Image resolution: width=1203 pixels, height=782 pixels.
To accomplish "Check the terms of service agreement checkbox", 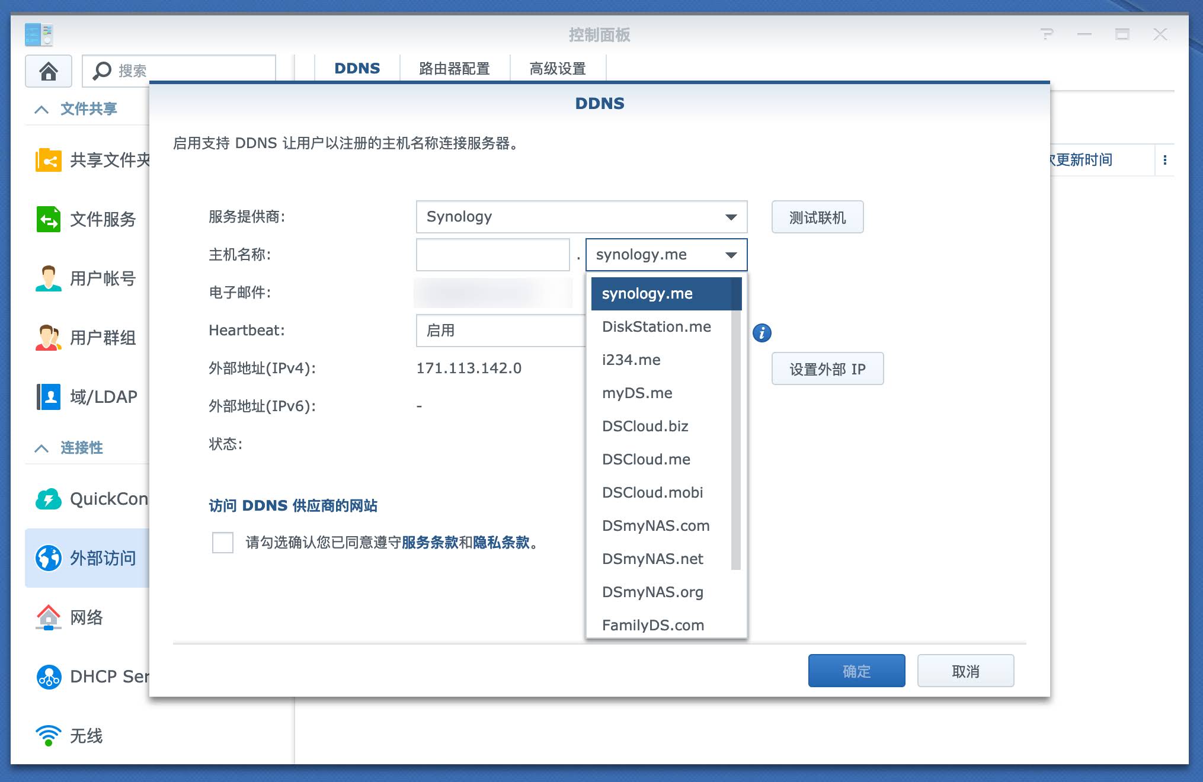I will pos(223,542).
